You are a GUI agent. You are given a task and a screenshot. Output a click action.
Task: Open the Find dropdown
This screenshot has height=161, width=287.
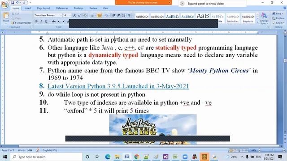tap(278, 14)
